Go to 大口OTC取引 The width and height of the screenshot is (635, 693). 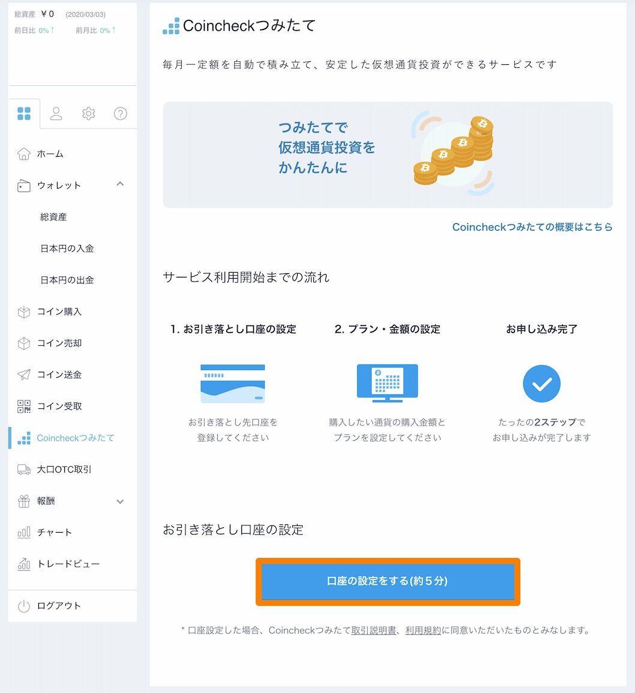[x=64, y=470]
